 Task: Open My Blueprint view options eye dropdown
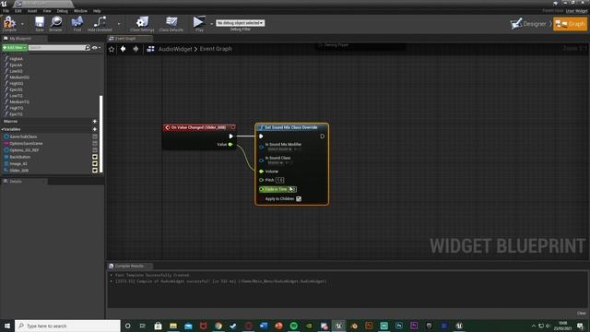[96, 48]
